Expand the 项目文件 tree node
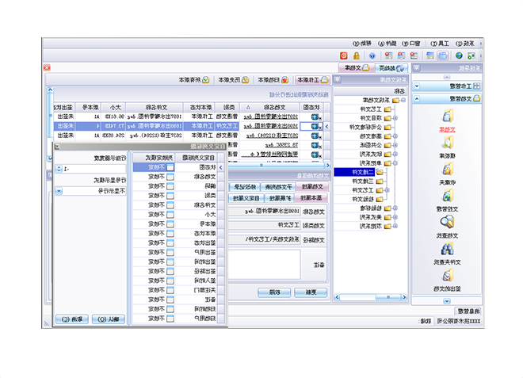 tap(396, 118)
